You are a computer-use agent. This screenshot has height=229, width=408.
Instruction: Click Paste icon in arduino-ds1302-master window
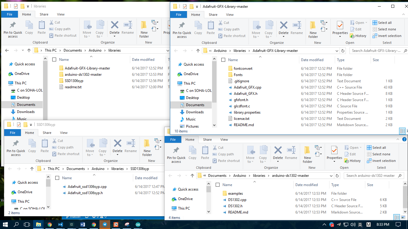[205, 153]
